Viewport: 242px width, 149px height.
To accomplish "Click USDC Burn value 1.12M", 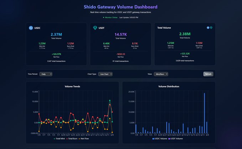I will coord(71,43).
